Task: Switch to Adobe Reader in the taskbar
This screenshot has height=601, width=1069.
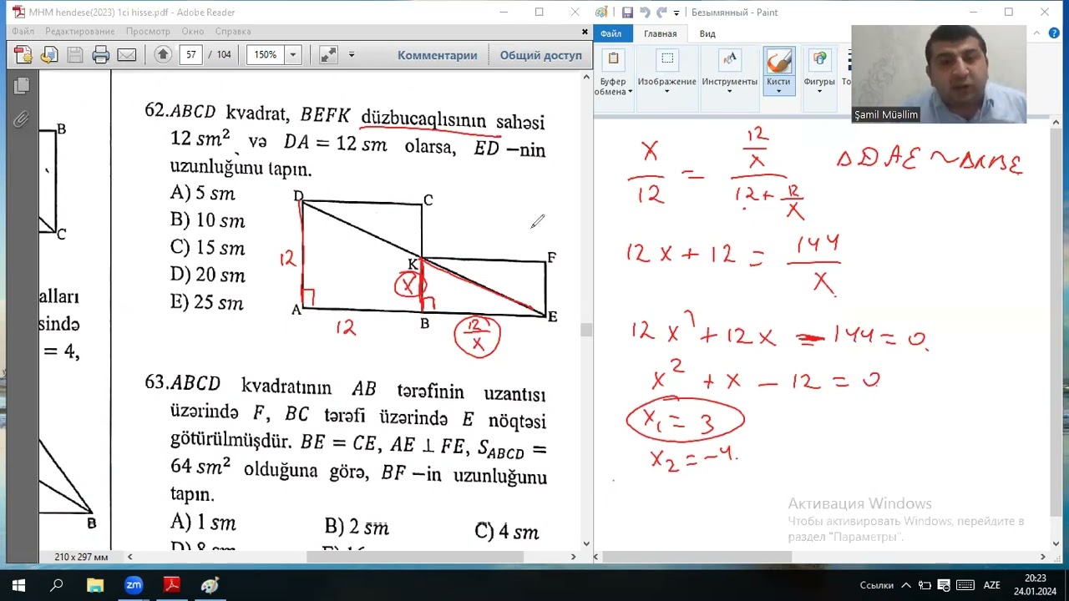Action: (x=172, y=585)
